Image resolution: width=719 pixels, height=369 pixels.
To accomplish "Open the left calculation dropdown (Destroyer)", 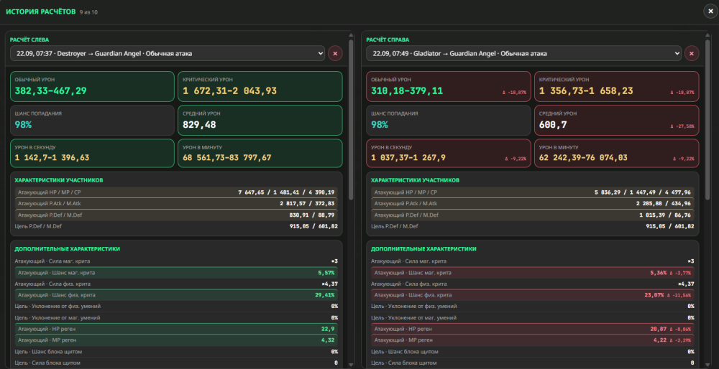I will tap(168, 54).
